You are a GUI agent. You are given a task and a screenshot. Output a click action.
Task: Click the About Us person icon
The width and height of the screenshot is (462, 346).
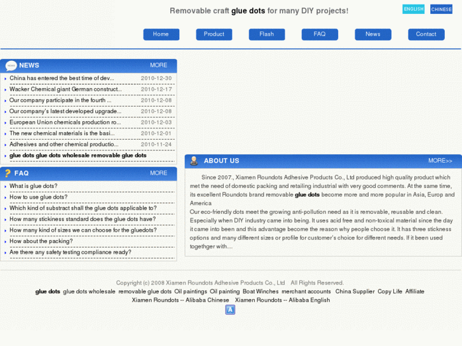194,161
